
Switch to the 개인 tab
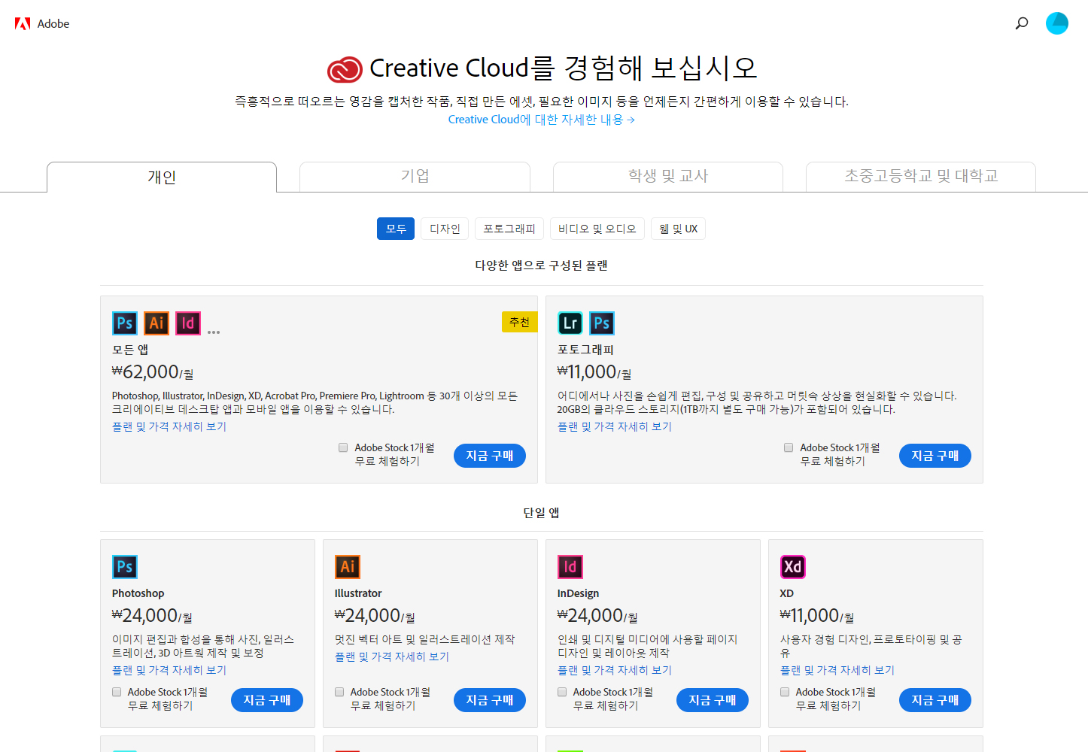tap(162, 177)
